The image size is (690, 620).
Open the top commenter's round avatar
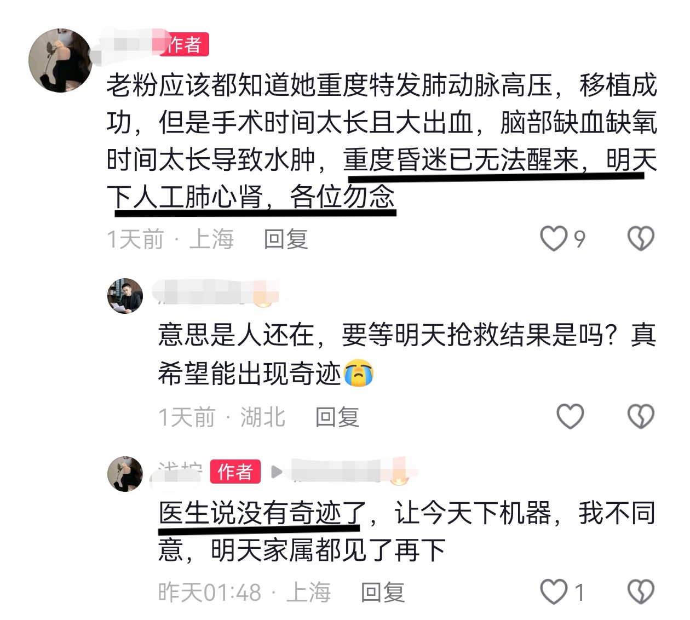pos(61,60)
